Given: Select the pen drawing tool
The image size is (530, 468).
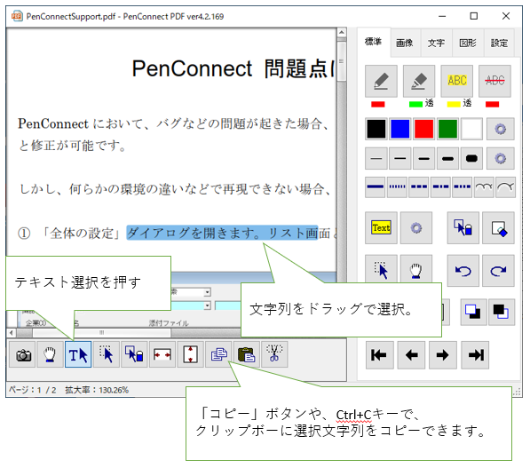Looking at the screenshot, I should [x=381, y=81].
